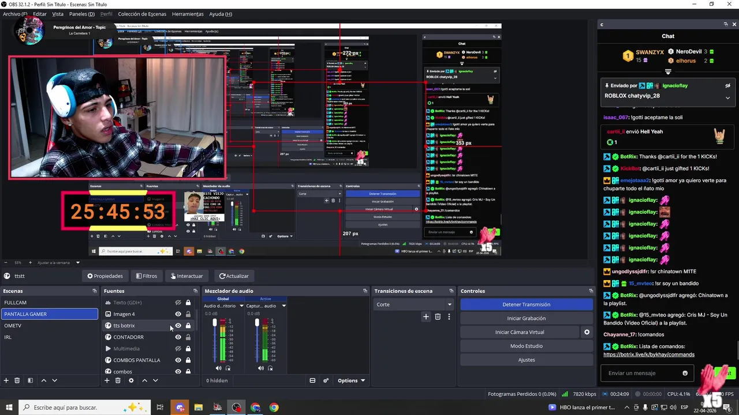Mute the Audio del escritorio speaker icon
The width and height of the screenshot is (739, 415).
tap(218, 368)
